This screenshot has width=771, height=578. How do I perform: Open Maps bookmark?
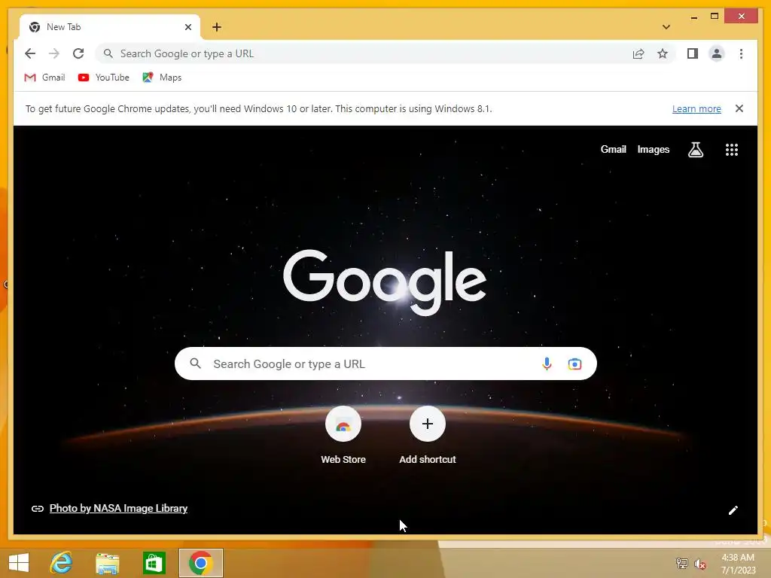coord(163,78)
